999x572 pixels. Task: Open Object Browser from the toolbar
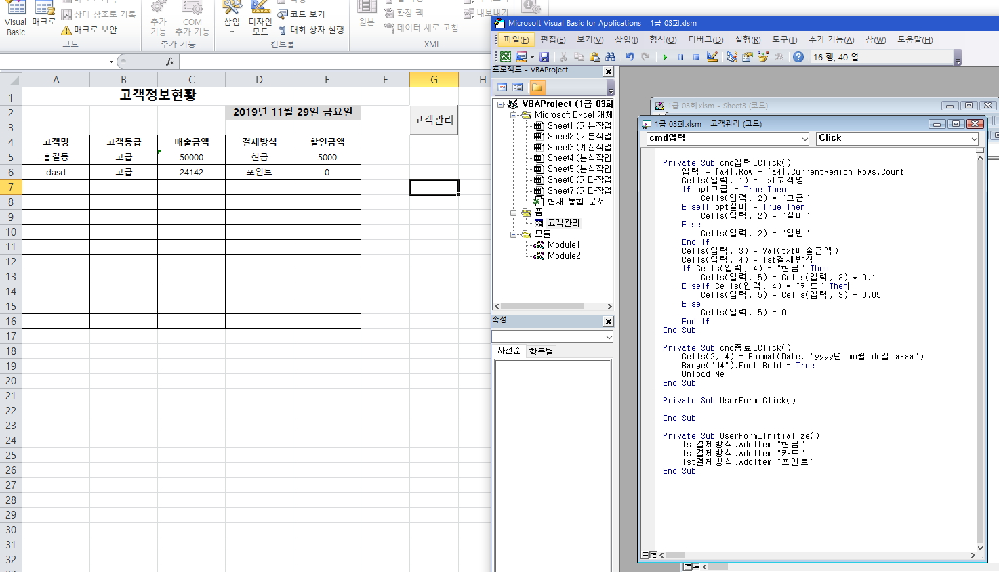[x=763, y=58]
